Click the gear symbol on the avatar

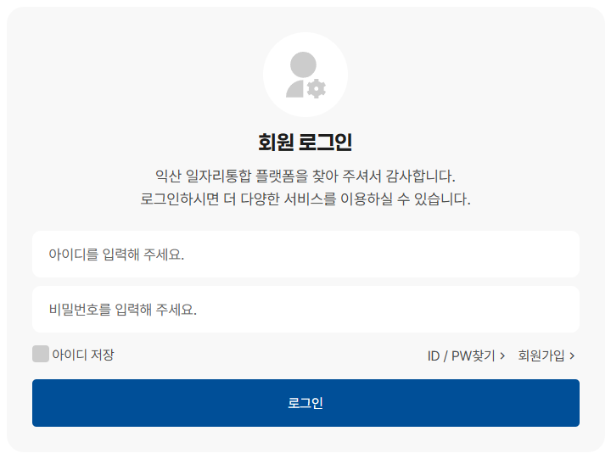coord(317,88)
